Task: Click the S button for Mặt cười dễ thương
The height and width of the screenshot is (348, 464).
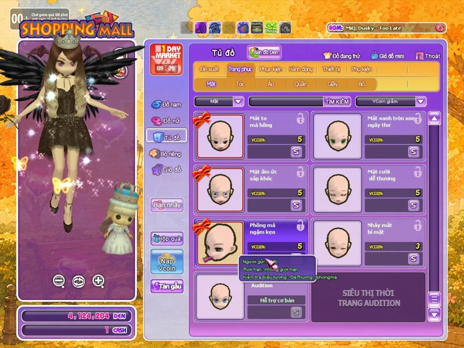Action: (x=414, y=205)
